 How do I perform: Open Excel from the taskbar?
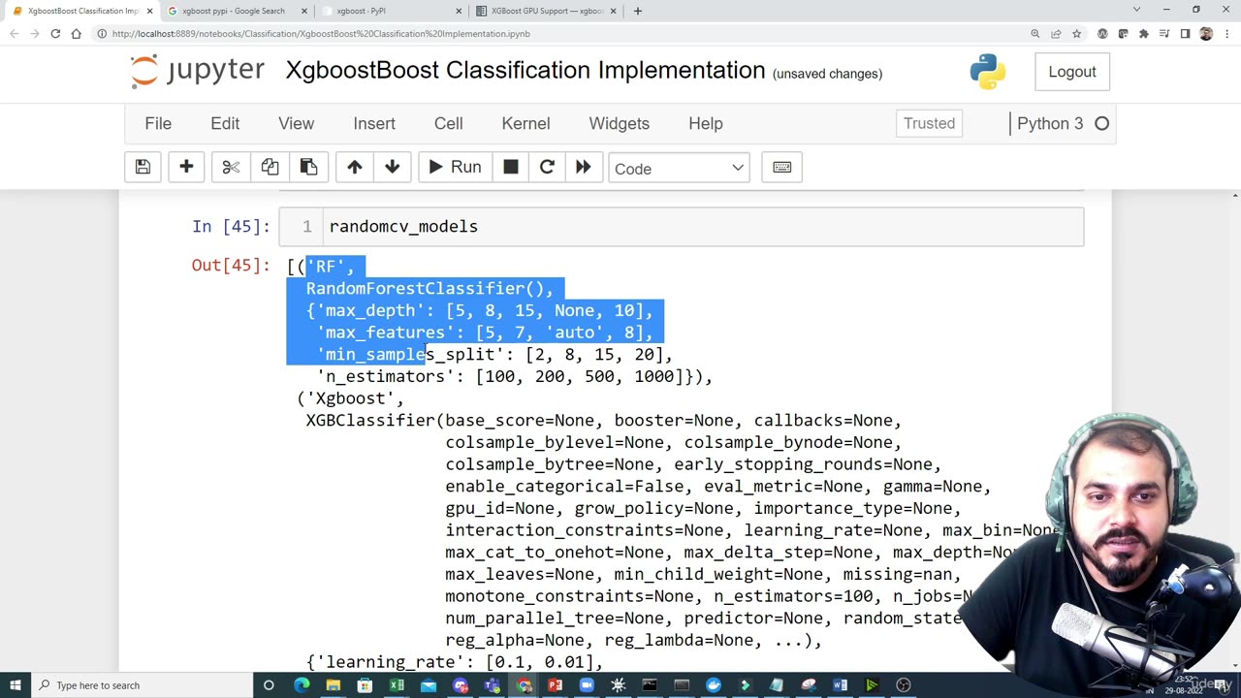tap(397, 685)
